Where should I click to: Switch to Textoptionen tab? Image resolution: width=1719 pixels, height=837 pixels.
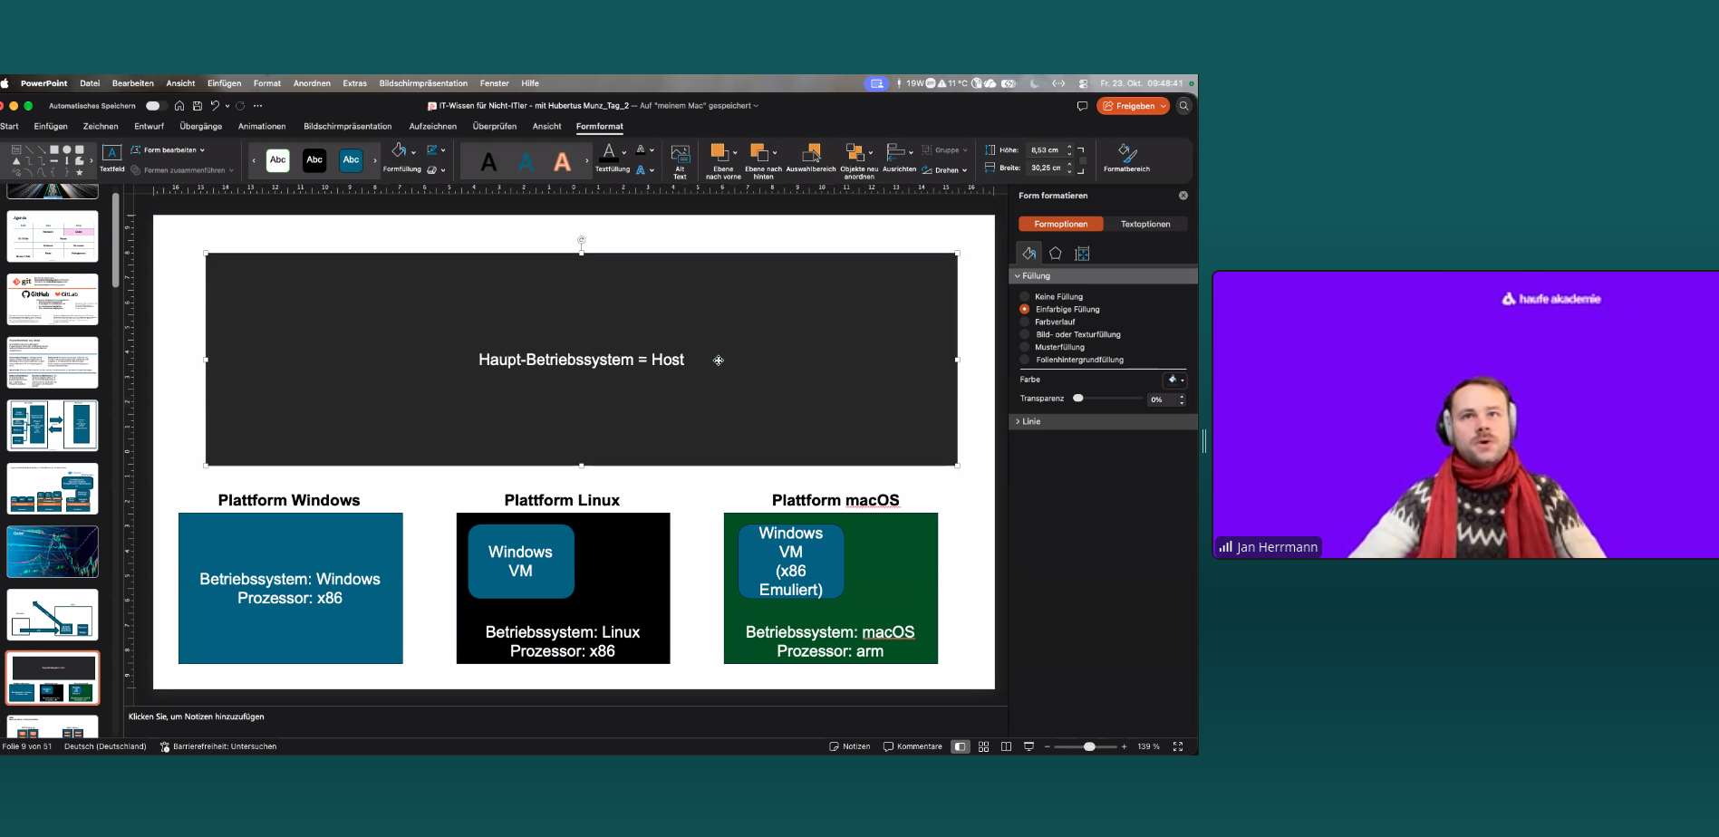coord(1145,224)
